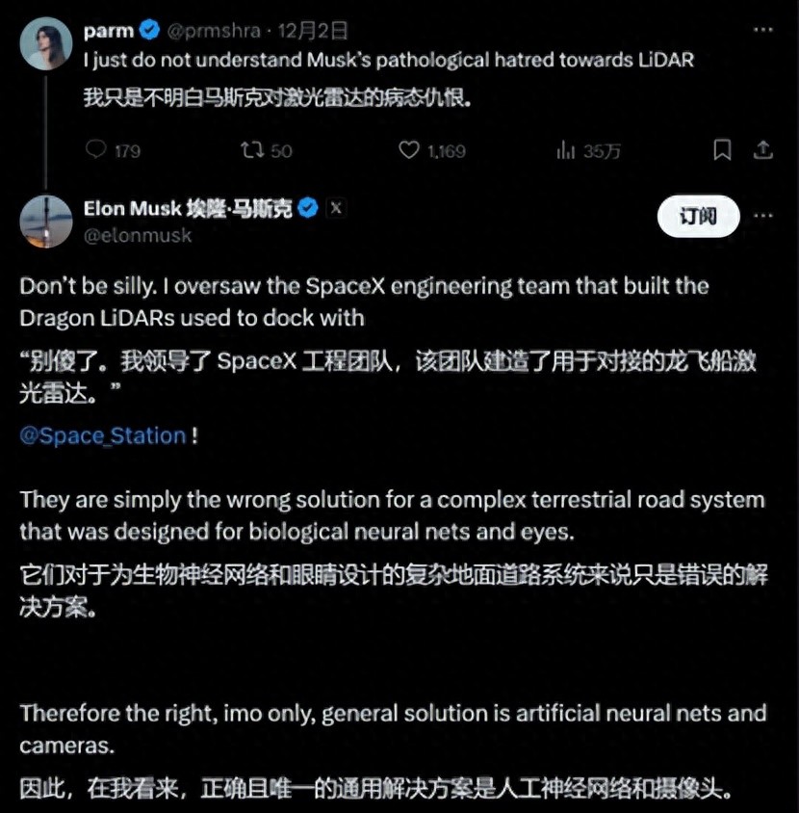
Task: Open the @Space_Station mention link
Action: pos(103,435)
